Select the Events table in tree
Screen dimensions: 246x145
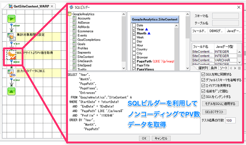click(x=82, y=35)
